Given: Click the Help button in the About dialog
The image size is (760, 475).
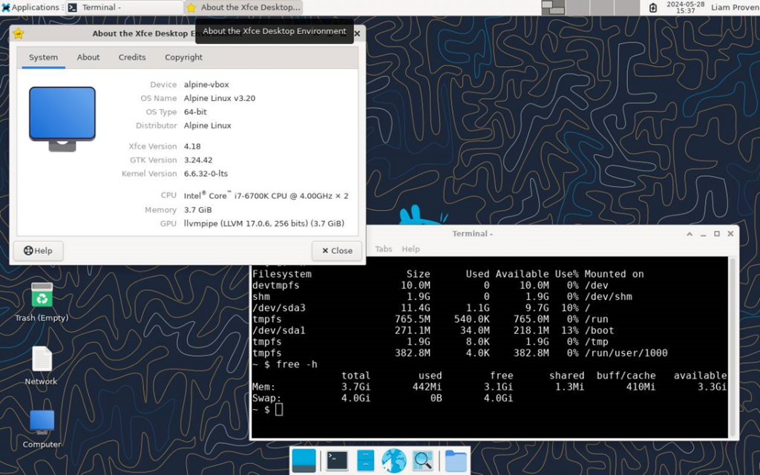Looking at the screenshot, I should (37, 251).
